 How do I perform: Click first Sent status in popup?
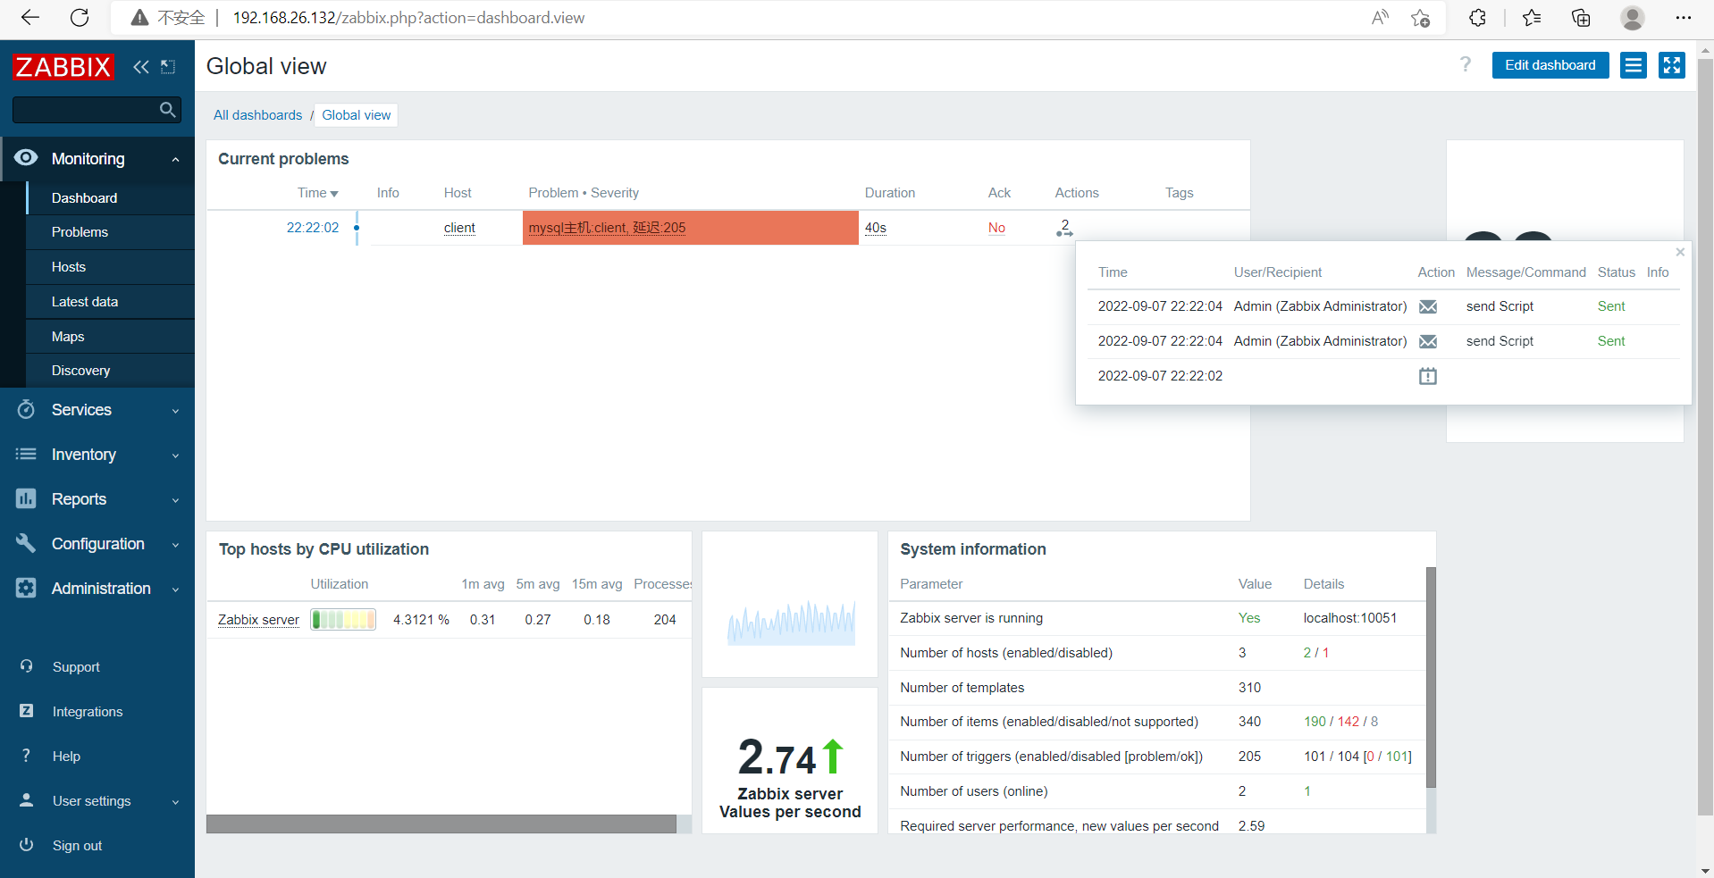1611,306
